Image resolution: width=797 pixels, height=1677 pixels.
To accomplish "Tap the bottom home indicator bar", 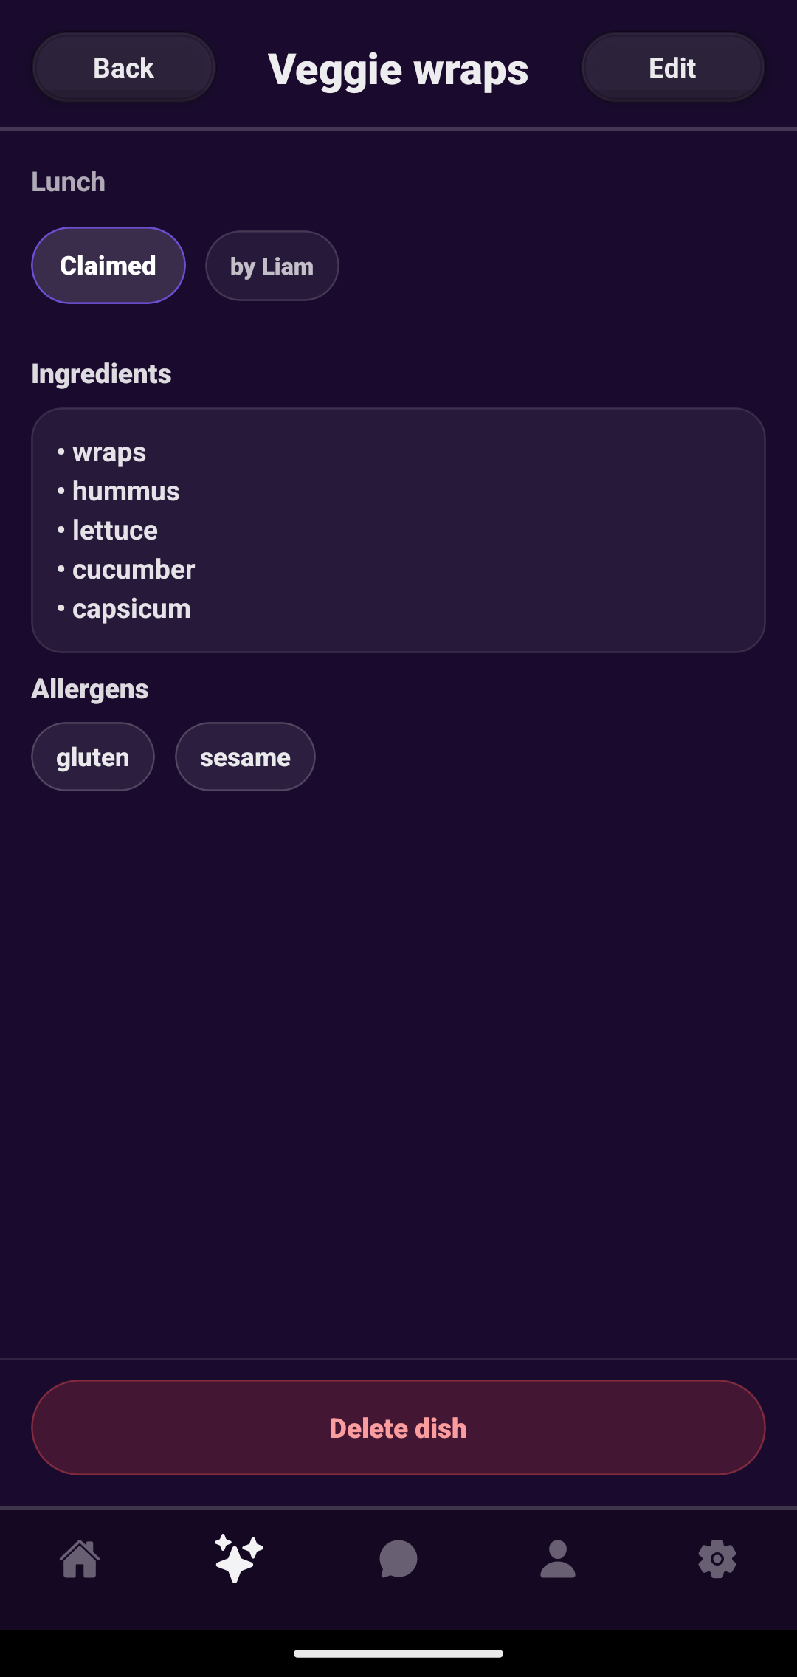I will (x=398, y=1653).
